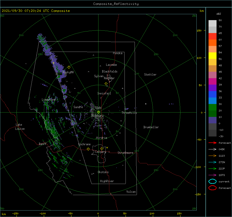Image resolution: width=232 pixels, height=217 pixels.
Task: Select the blue 33-36 dBZ swatch
Action: click(x=212, y=94)
